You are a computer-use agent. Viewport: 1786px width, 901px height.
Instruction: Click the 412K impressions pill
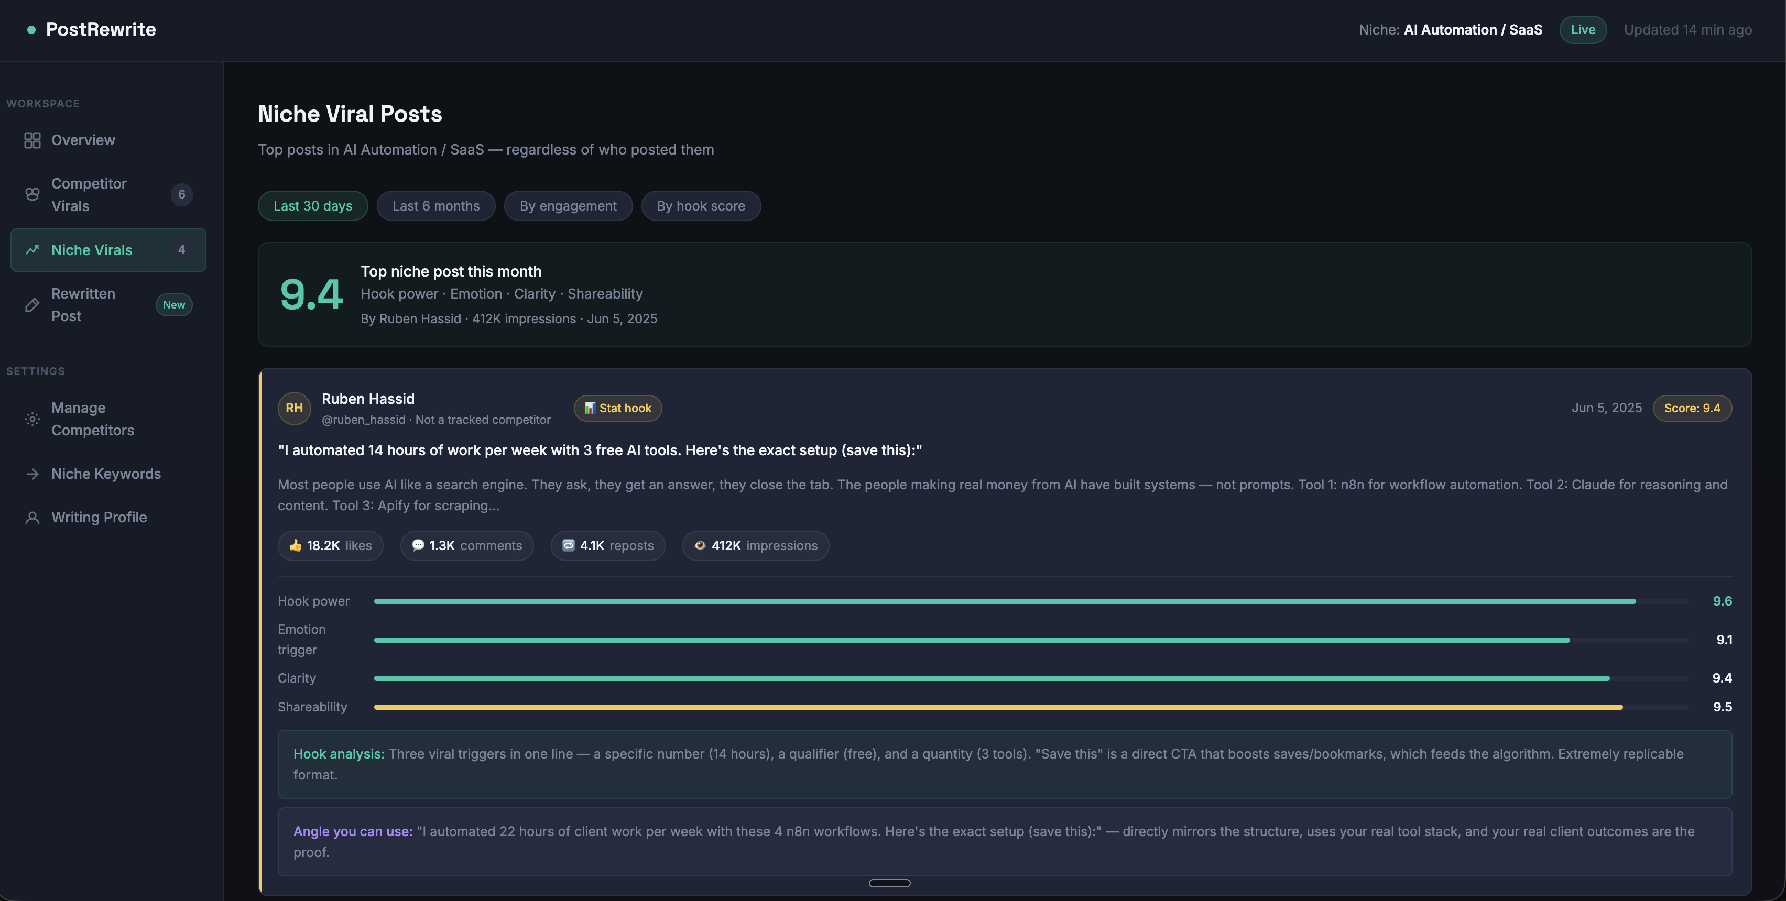point(756,545)
